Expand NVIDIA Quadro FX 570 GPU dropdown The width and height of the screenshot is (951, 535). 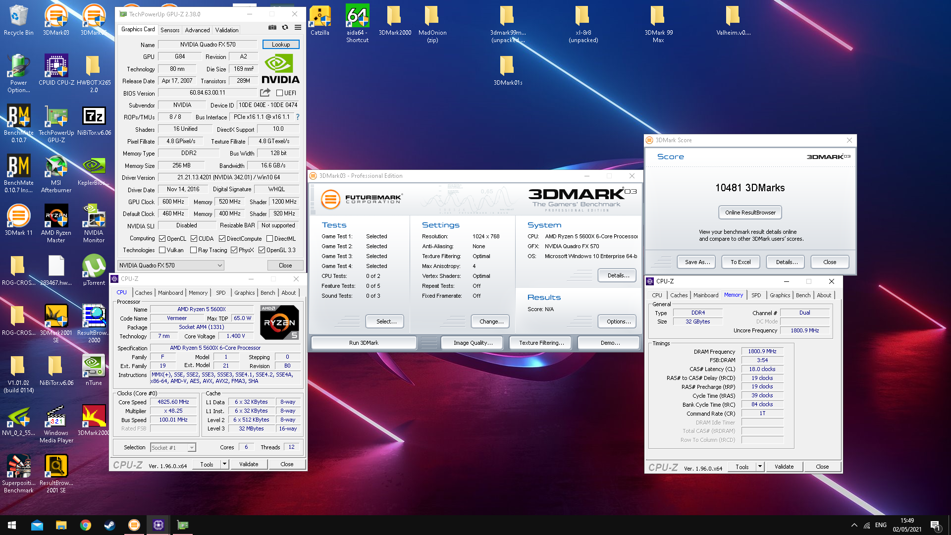pos(170,266)
